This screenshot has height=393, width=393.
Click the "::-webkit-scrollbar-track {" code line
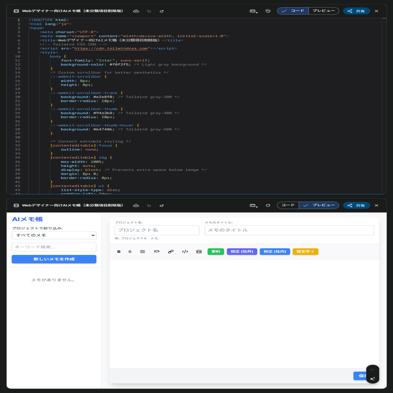tap(87, 93)
